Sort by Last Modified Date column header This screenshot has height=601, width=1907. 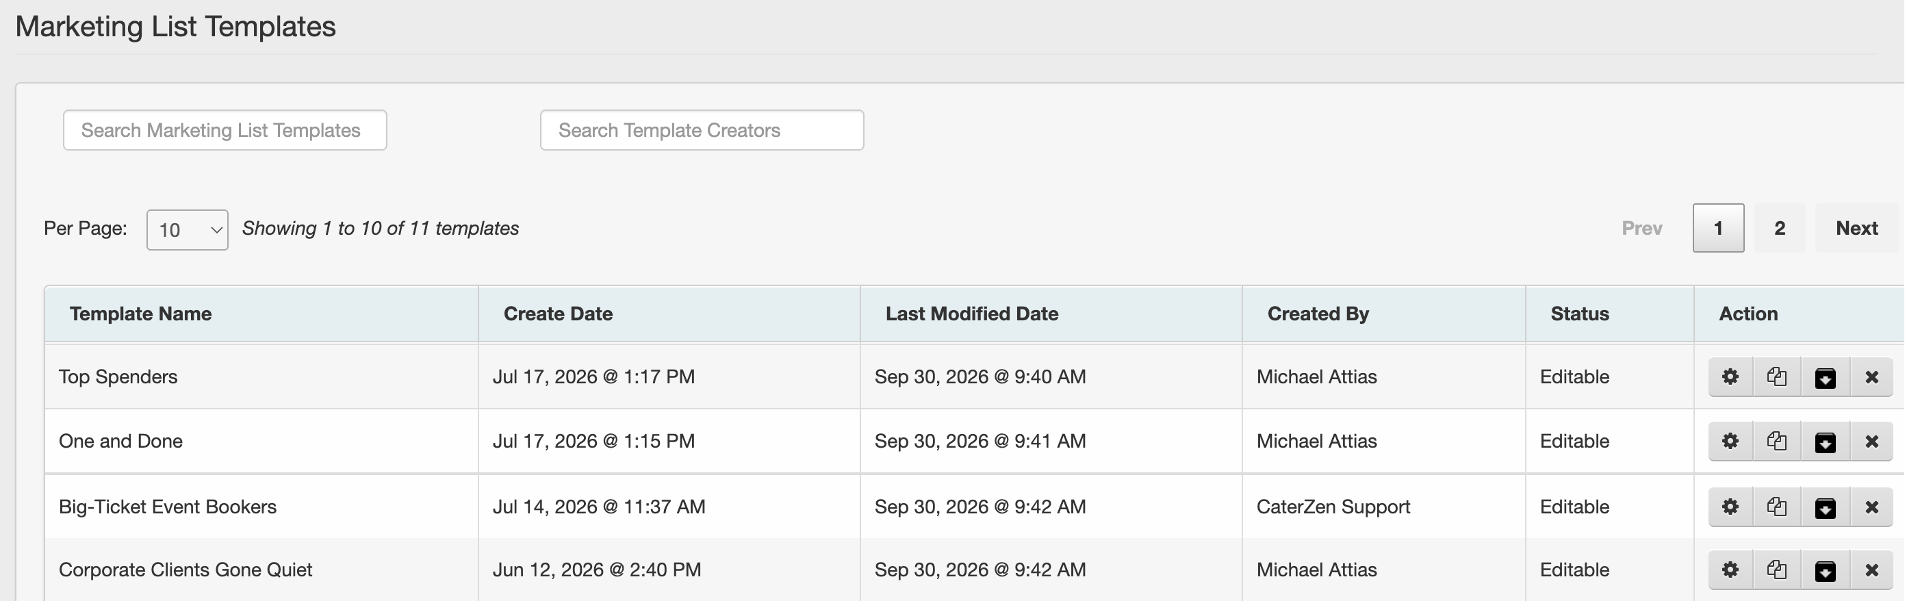click(x=972, y=314)
